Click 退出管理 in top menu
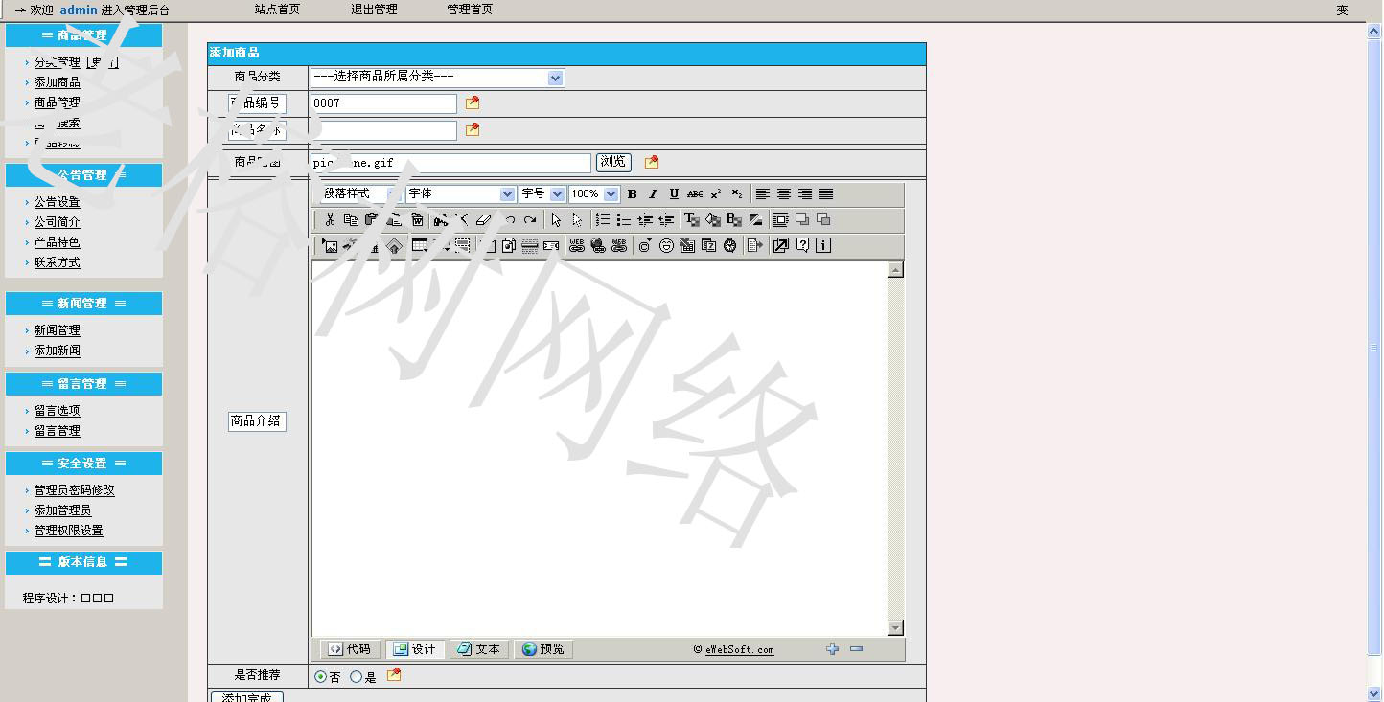Screen dimensions: 1384x702 click(374, 10)
